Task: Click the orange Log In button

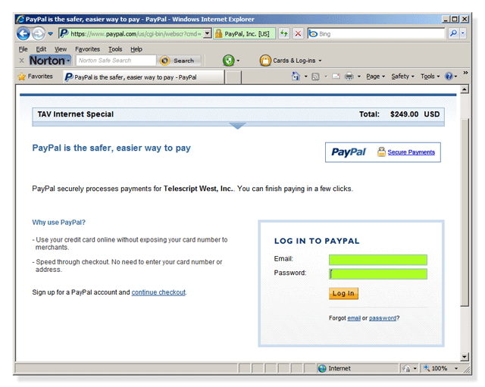Action: (x=343, y=293)
